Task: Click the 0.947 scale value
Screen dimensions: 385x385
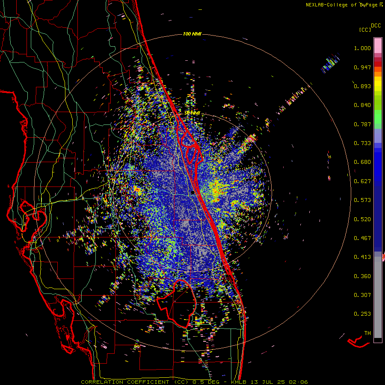Action: click(x=362, y=67)
